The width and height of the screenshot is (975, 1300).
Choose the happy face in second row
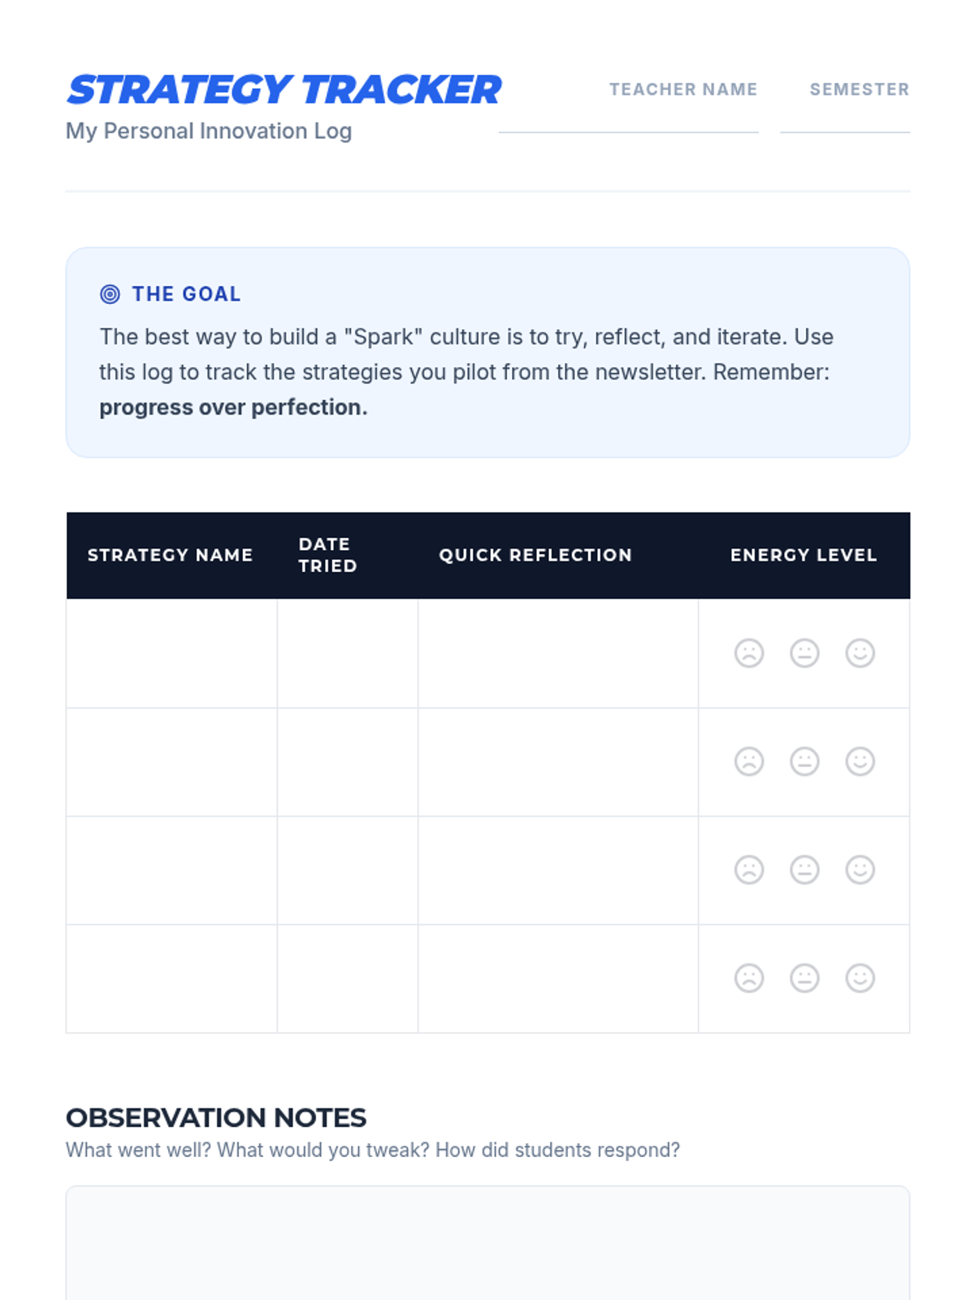[860, 761]
